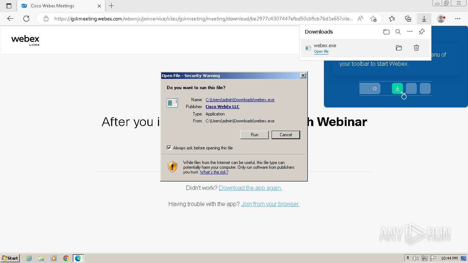Open the browser profile icon

tap(441, 19)
